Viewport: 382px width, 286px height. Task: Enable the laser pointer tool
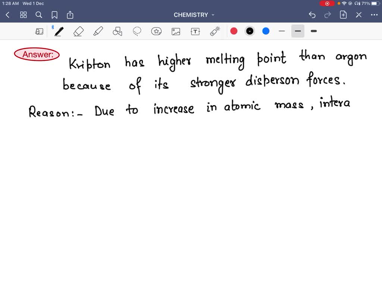pos(215,31)
